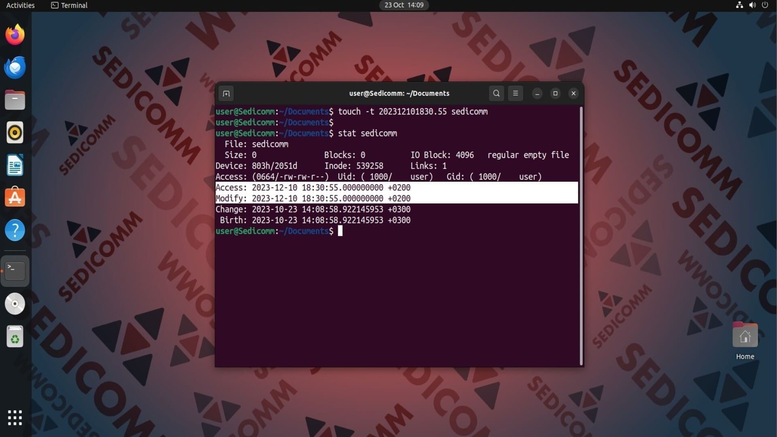Select Terminal icon in the dock
777x437 pixels.
click(15, 271)
